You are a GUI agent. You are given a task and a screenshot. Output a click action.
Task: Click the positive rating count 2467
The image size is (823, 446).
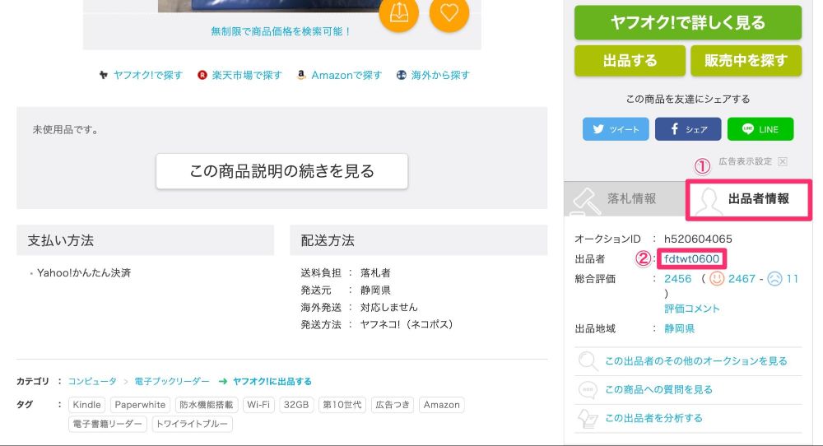[x=742, y=279]
